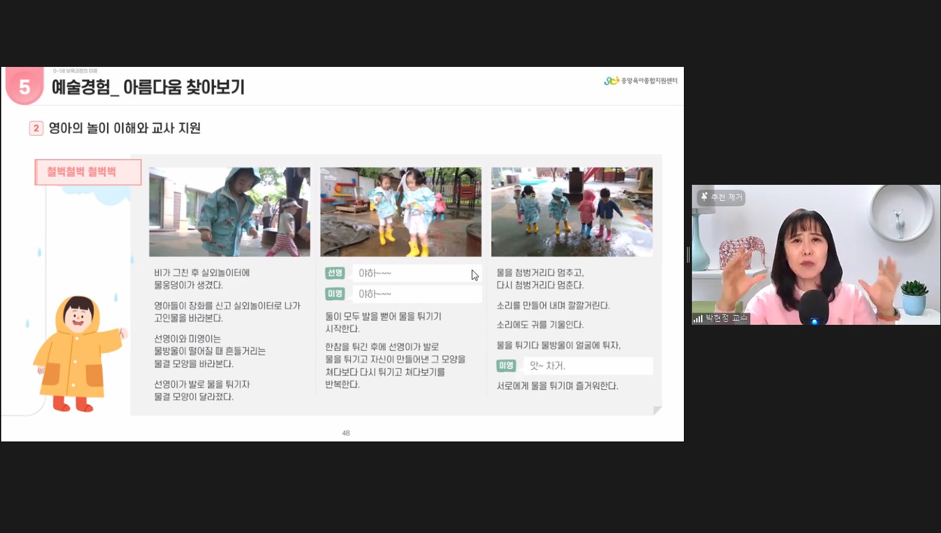Click the text '물결 모양을 바라본다.'
Viewport: 941px width, 533px height.
[x=194, y=364]
